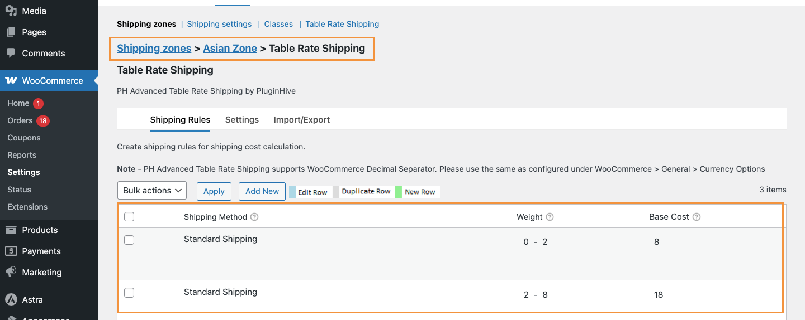This screenshot has width=805, height=320.
Task: Check the 2 - 8 weight rule row
Action: 129,293
